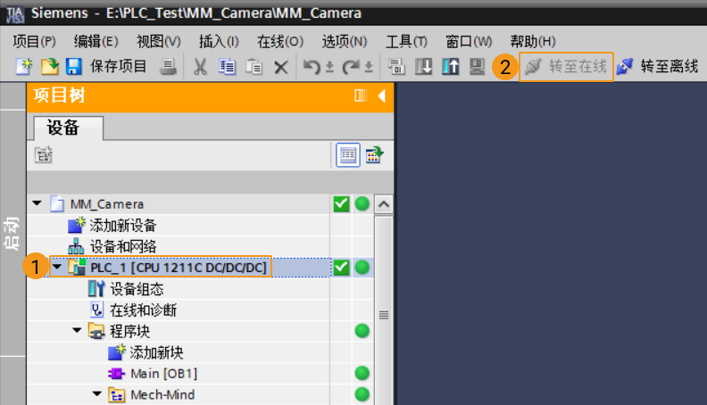
Task: Collapse the MM_Camera project node
Action: [37, 203]
